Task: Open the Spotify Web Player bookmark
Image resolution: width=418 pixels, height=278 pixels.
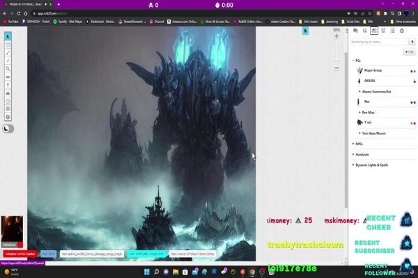Action: pyautogui.click(x=68, y=22)
